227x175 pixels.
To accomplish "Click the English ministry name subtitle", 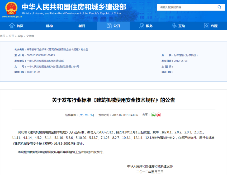I will tap(71, 13).
